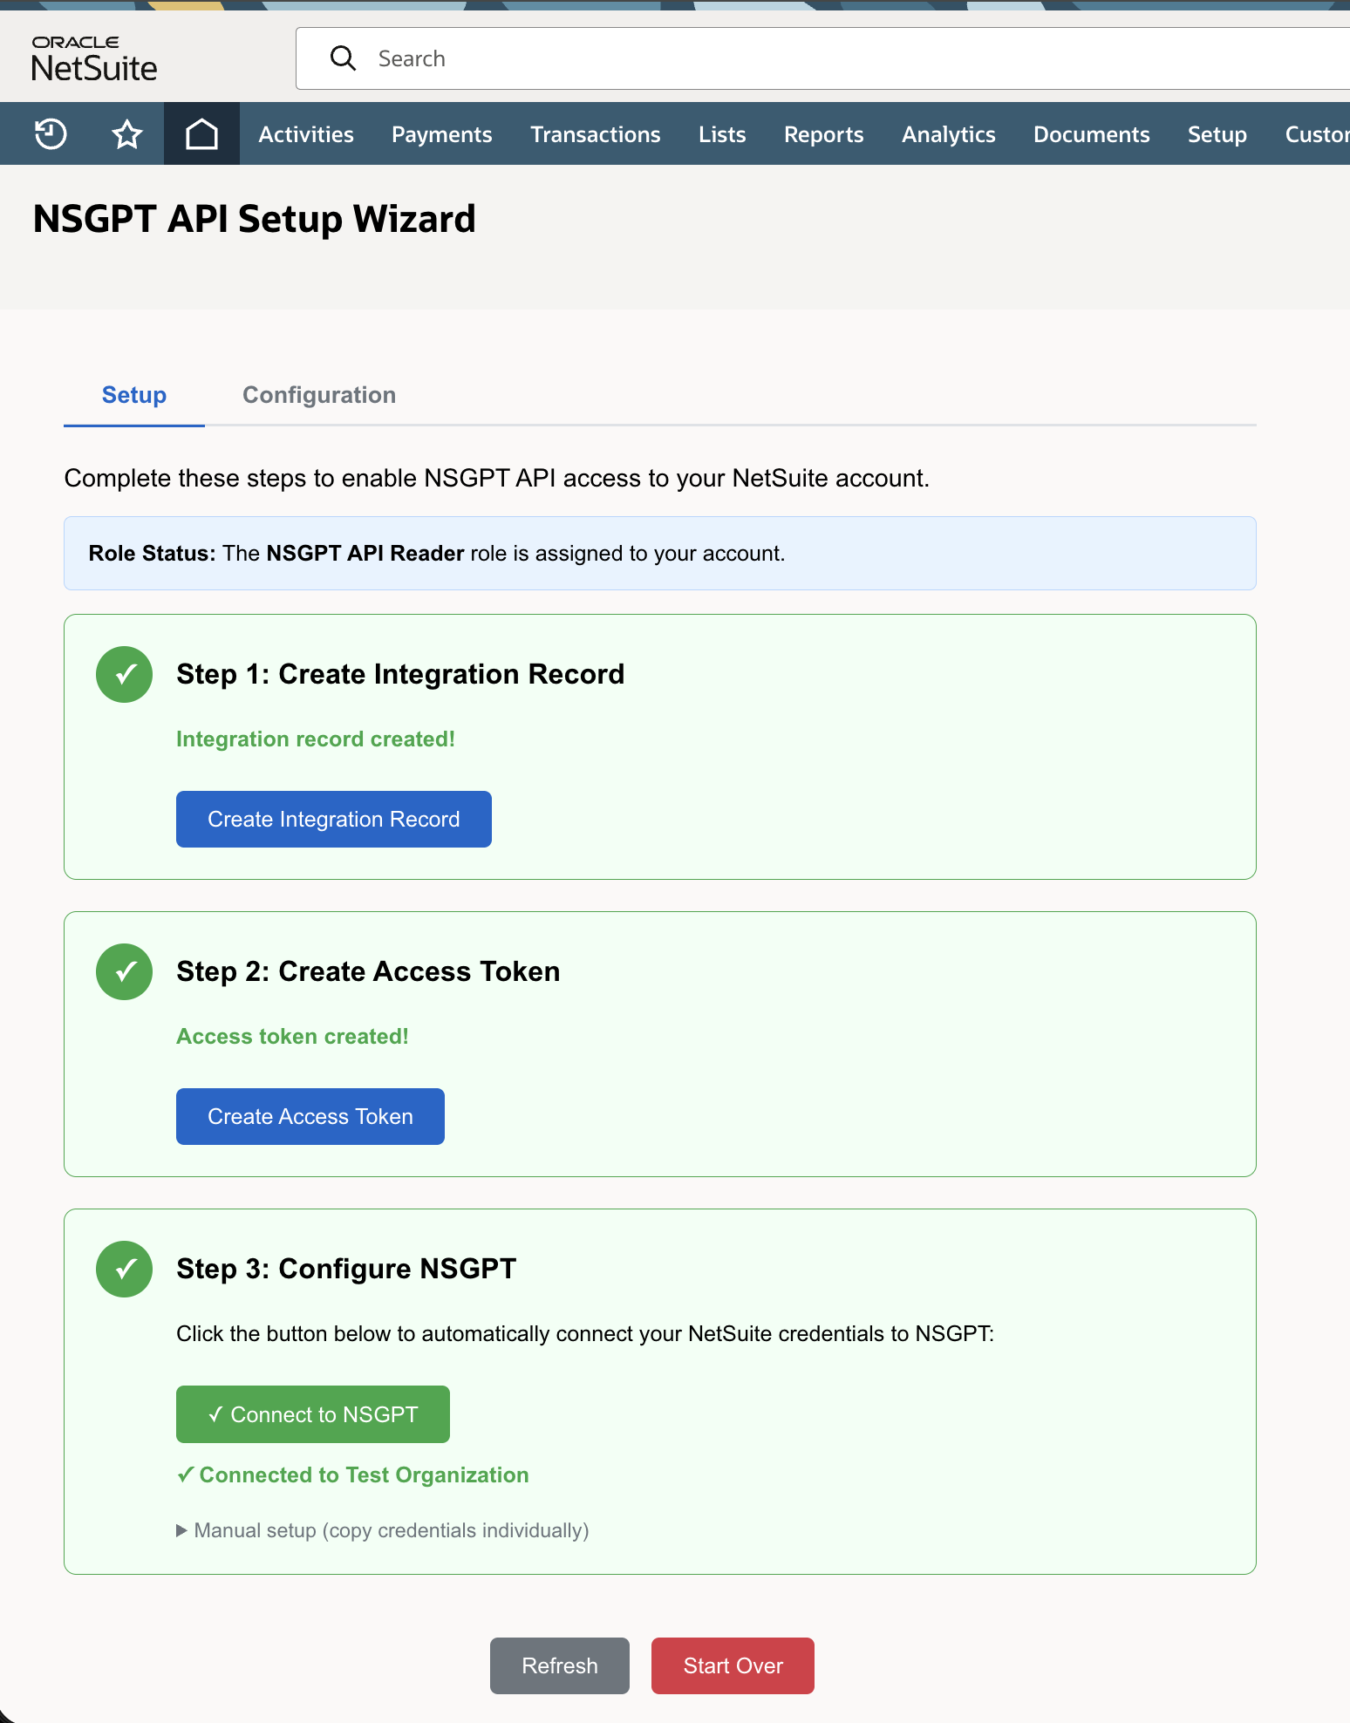The image size is (1350, 1723).
Task: Go home using the house icon
Action: (x=201, y=133)
